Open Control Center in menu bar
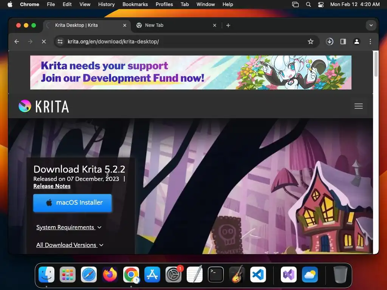The image size is (387, 290). click(320, 5)
